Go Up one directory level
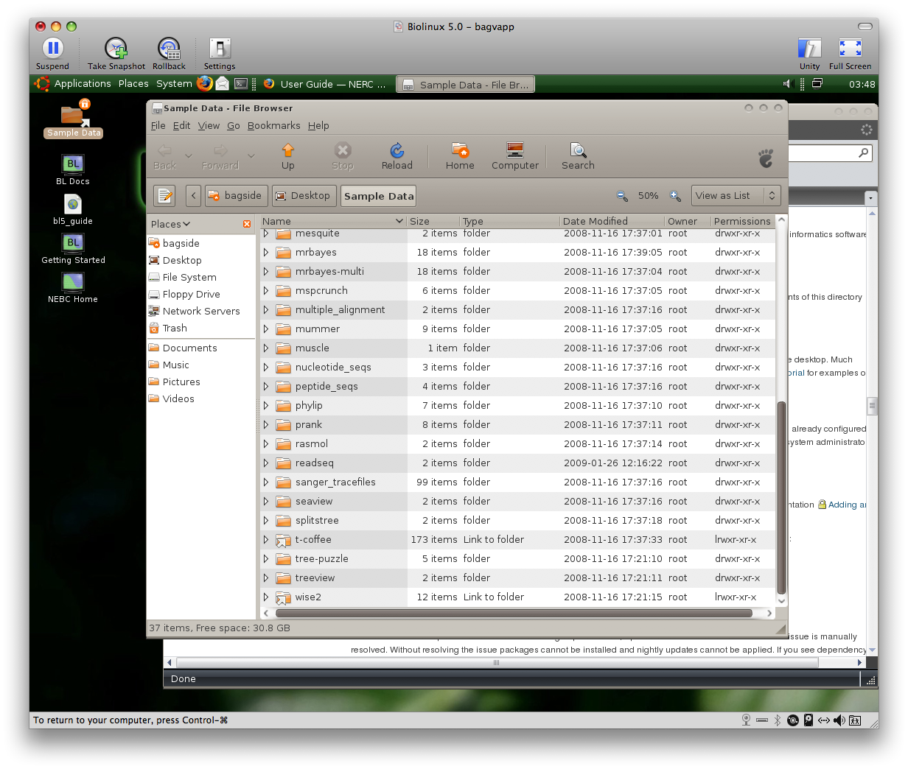908x769 pixels. coord(287,152)
